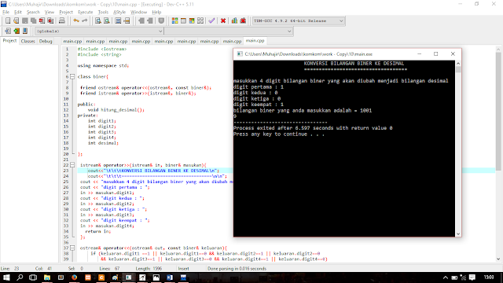
Task: Click the green-arrow Toggle Bookmarks icon
Action: pyautogui.click(x=17, y=31)
